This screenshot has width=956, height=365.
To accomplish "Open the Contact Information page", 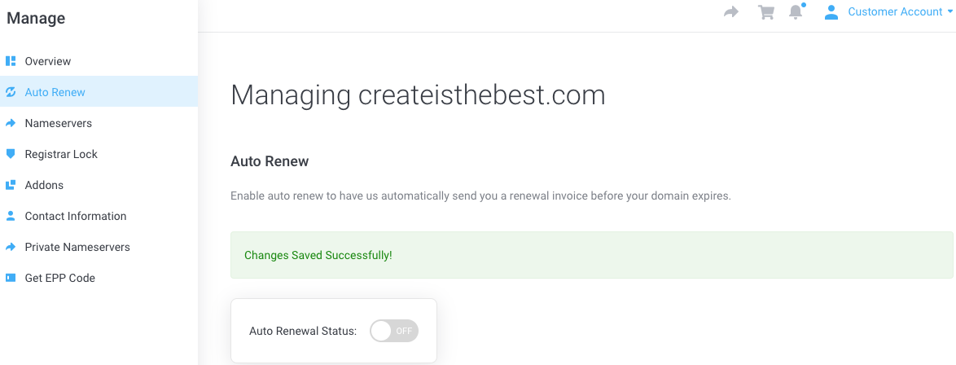I will pos(76,216).
